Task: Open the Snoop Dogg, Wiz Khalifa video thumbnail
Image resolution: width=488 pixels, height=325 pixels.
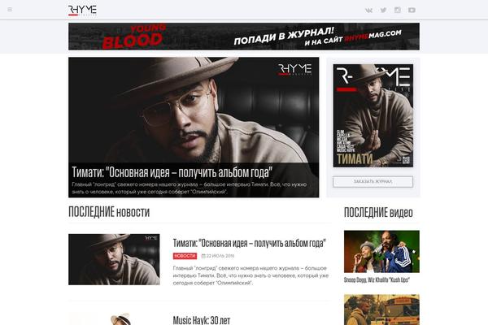Action: [381, 251]
